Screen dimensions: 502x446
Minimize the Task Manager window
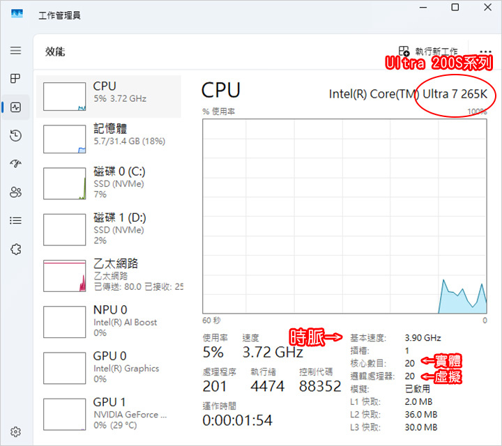tap(423, 8)
